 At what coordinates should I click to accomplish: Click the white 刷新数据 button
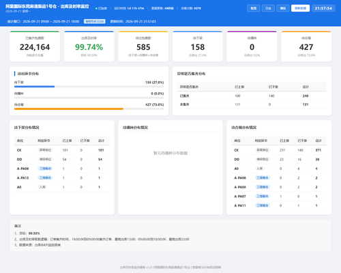click(x=300, y=8)
